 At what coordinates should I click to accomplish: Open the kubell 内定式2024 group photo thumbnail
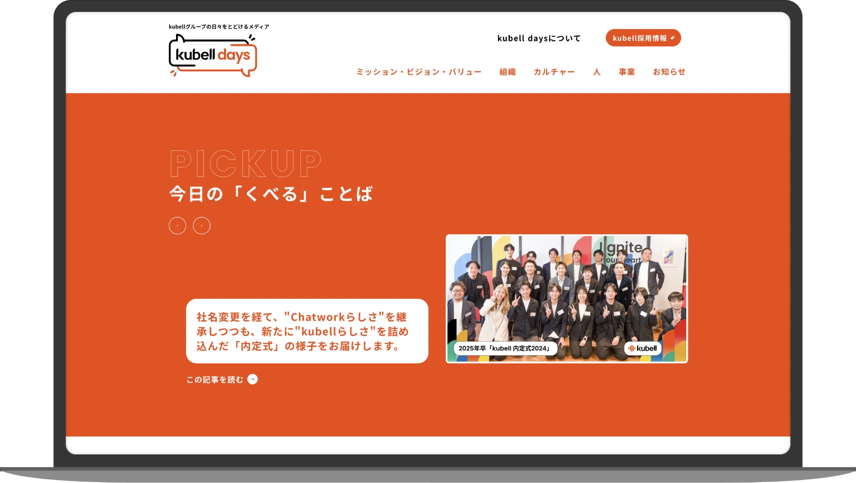[x=567, y=299]
